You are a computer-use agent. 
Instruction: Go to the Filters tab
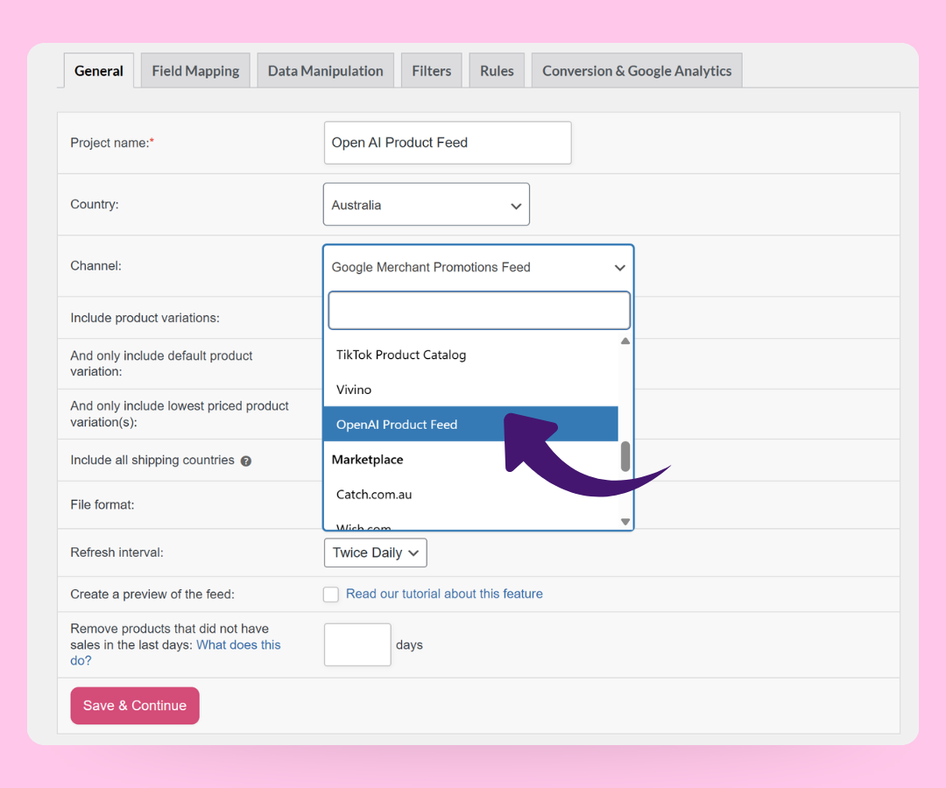[x=431, y=71]
